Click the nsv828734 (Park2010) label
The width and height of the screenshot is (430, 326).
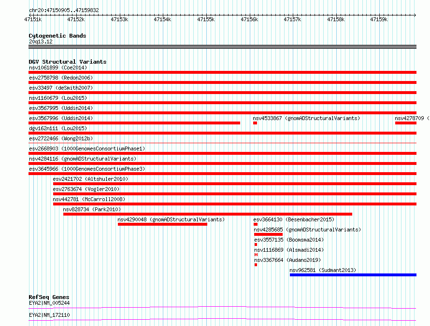tap(92, 209)
